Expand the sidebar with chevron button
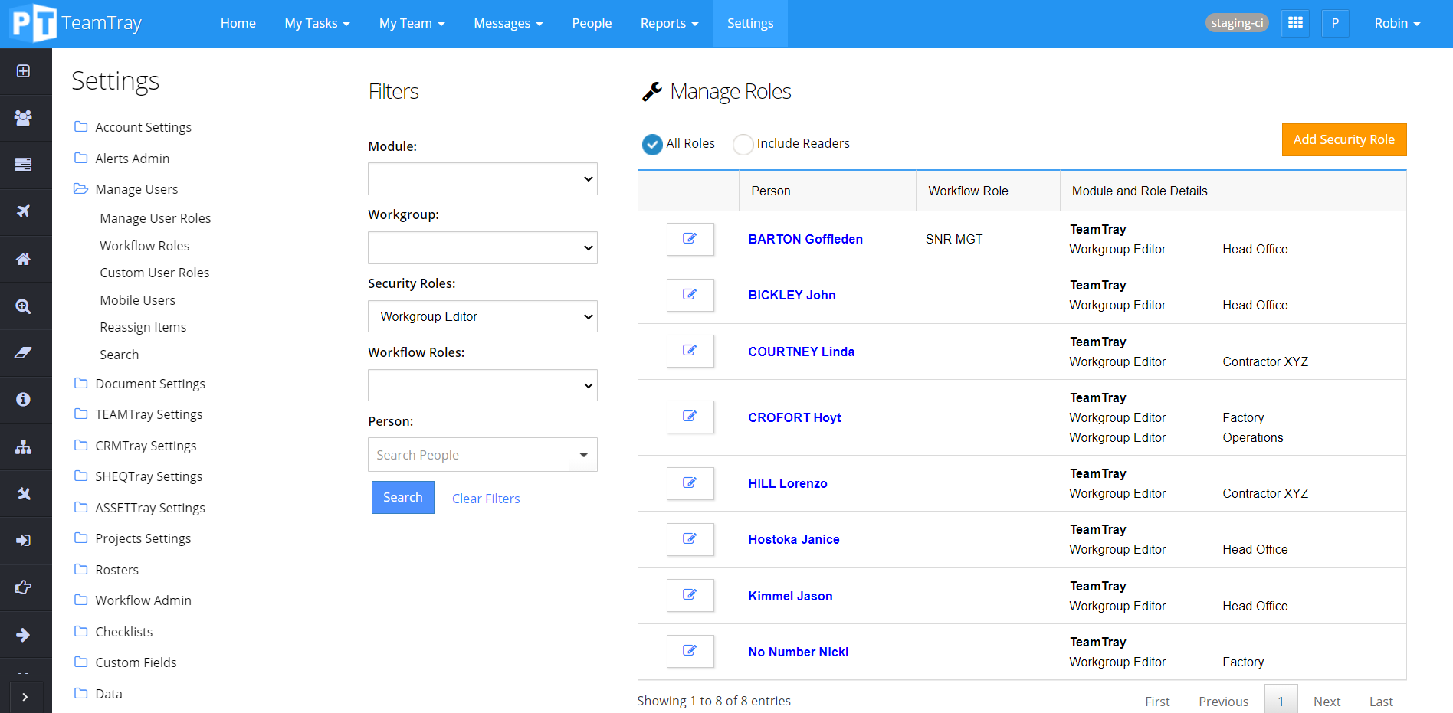Image resolution: width=1453 pixels, height=713 pixels. [25, 697]
